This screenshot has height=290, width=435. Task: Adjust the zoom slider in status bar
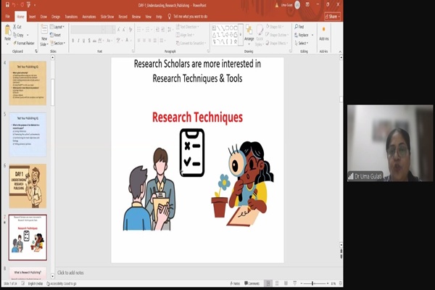pyautogui.click(x=313, y=283)
